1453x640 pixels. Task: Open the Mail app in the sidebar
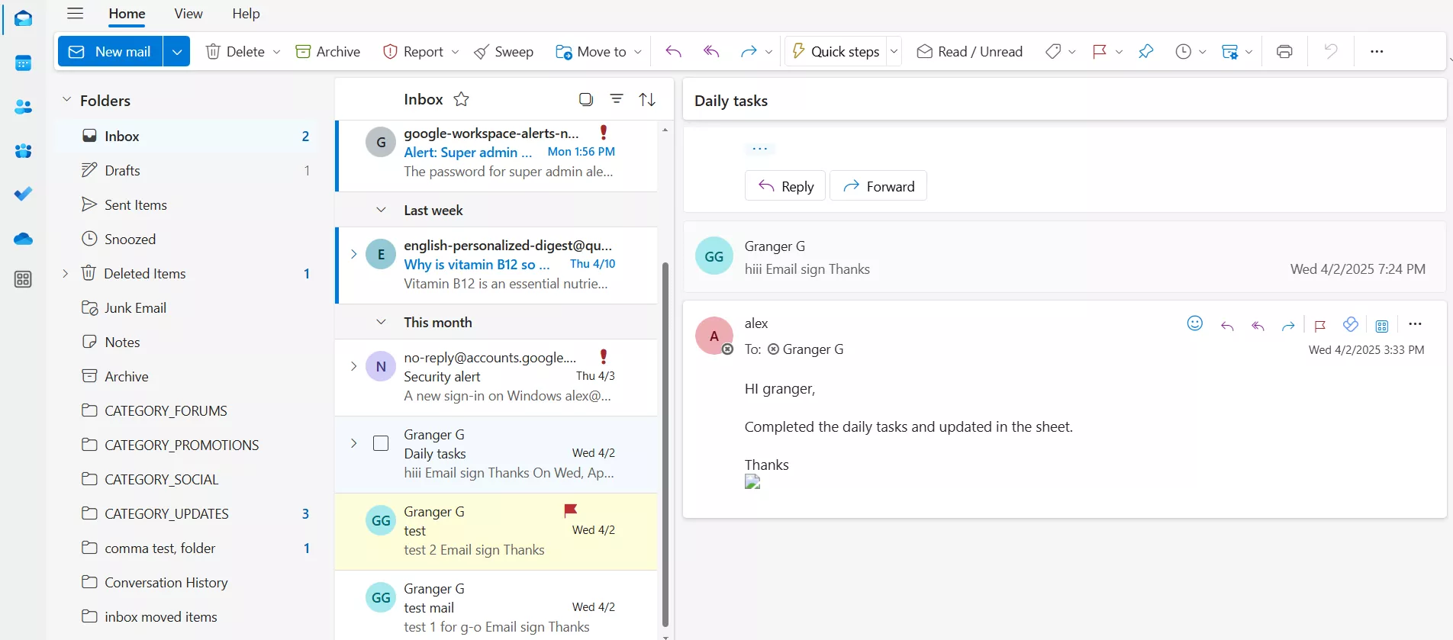[x=23, y=19]
